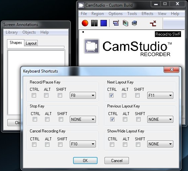Click the "Keyboard Shortcuts" dialog title
This screenshot has height=171, width=188.
40,71
